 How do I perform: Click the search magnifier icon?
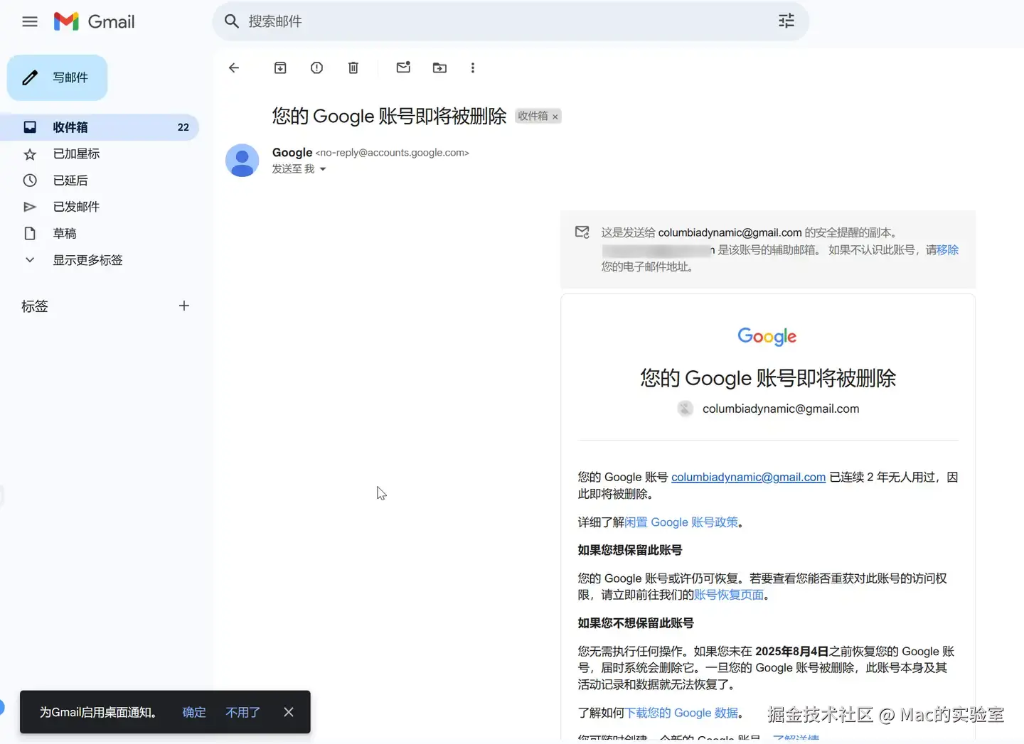click(x=232, y=21)
